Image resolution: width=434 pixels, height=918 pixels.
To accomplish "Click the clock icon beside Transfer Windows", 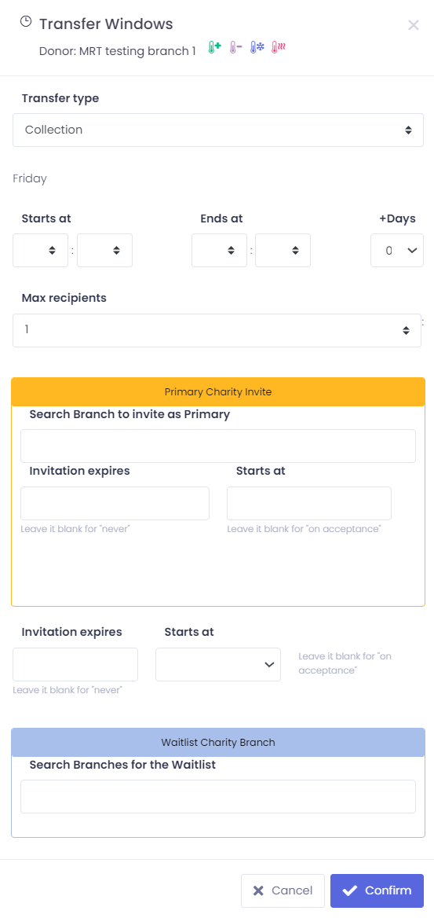I will click(26, 22).
